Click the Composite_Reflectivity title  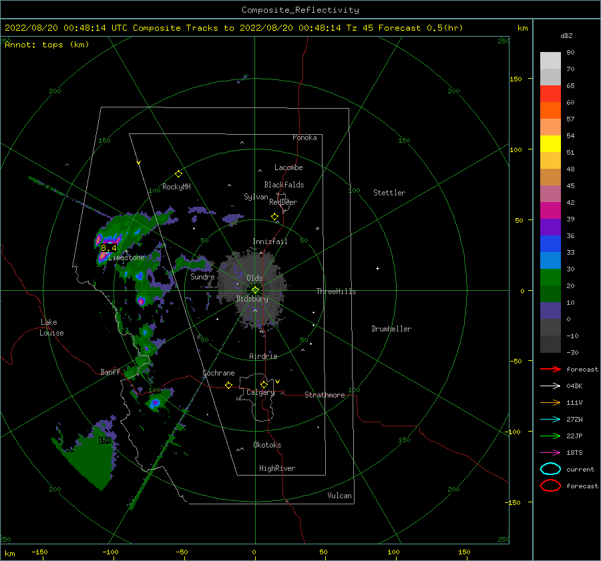[300, 10]
